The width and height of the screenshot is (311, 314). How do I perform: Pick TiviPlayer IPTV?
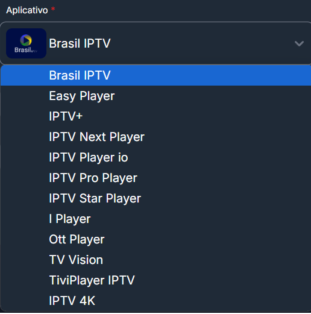pyautogui.click(x=155, y=280)
